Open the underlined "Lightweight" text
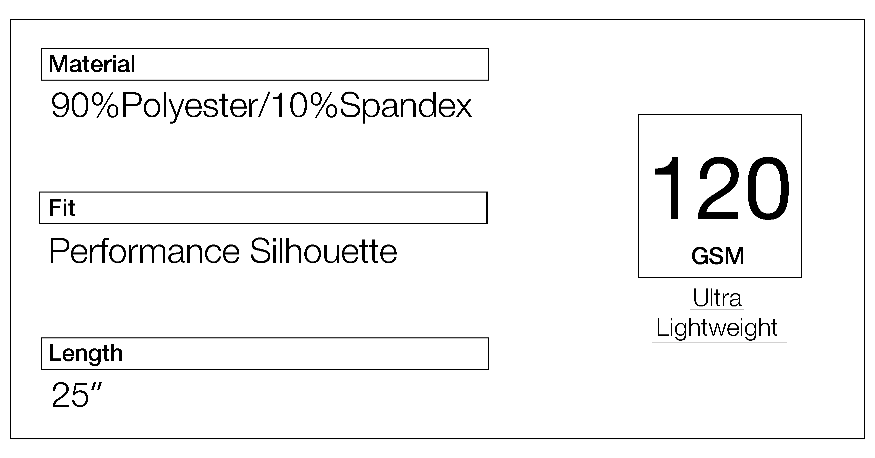This screenshot has width=875, height=458. tap(717, 328)
